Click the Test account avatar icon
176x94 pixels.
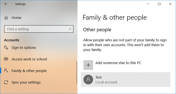(88, 79)
